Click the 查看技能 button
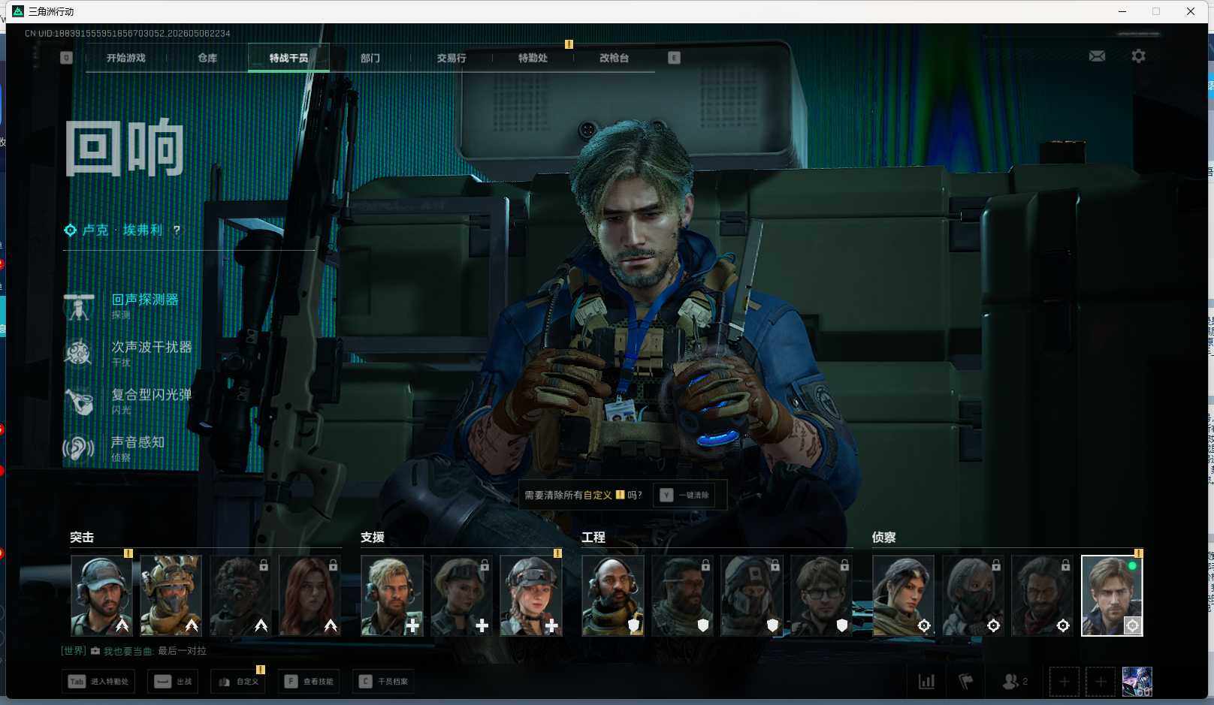The image size is (1214, 705). [309, 682]
